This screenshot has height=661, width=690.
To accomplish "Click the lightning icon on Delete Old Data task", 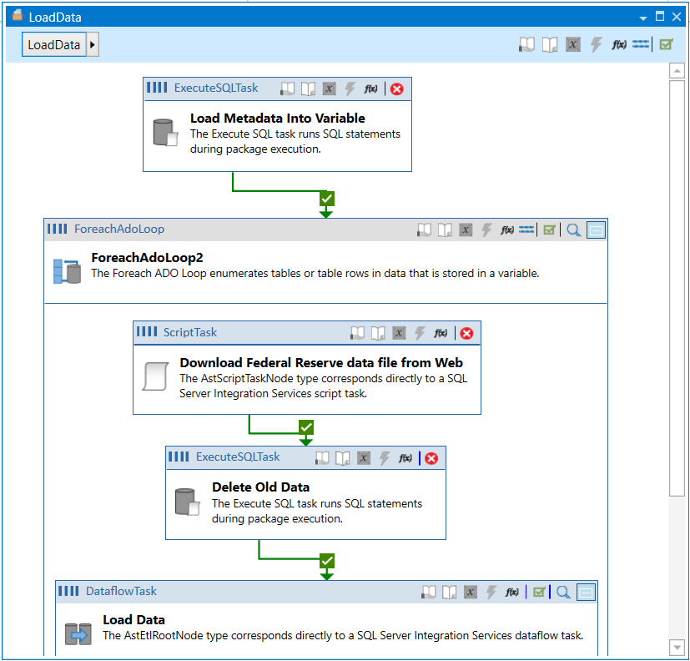I will (385, 458).
